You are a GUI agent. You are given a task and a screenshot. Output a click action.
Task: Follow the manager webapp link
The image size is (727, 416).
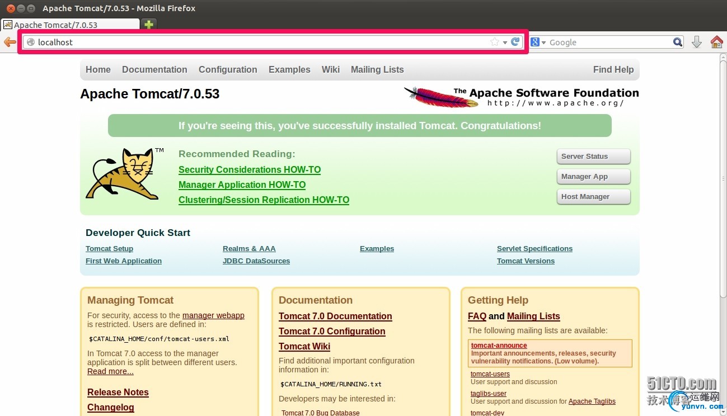[213, 315]
